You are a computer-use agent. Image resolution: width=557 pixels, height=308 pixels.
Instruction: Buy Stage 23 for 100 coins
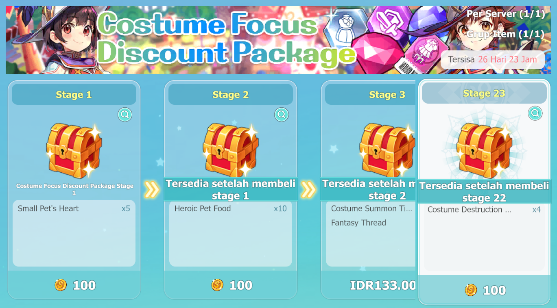point(484,290)
